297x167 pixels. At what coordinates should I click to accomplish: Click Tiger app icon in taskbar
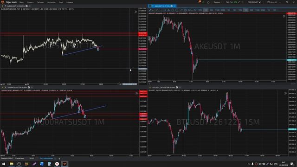65,164
